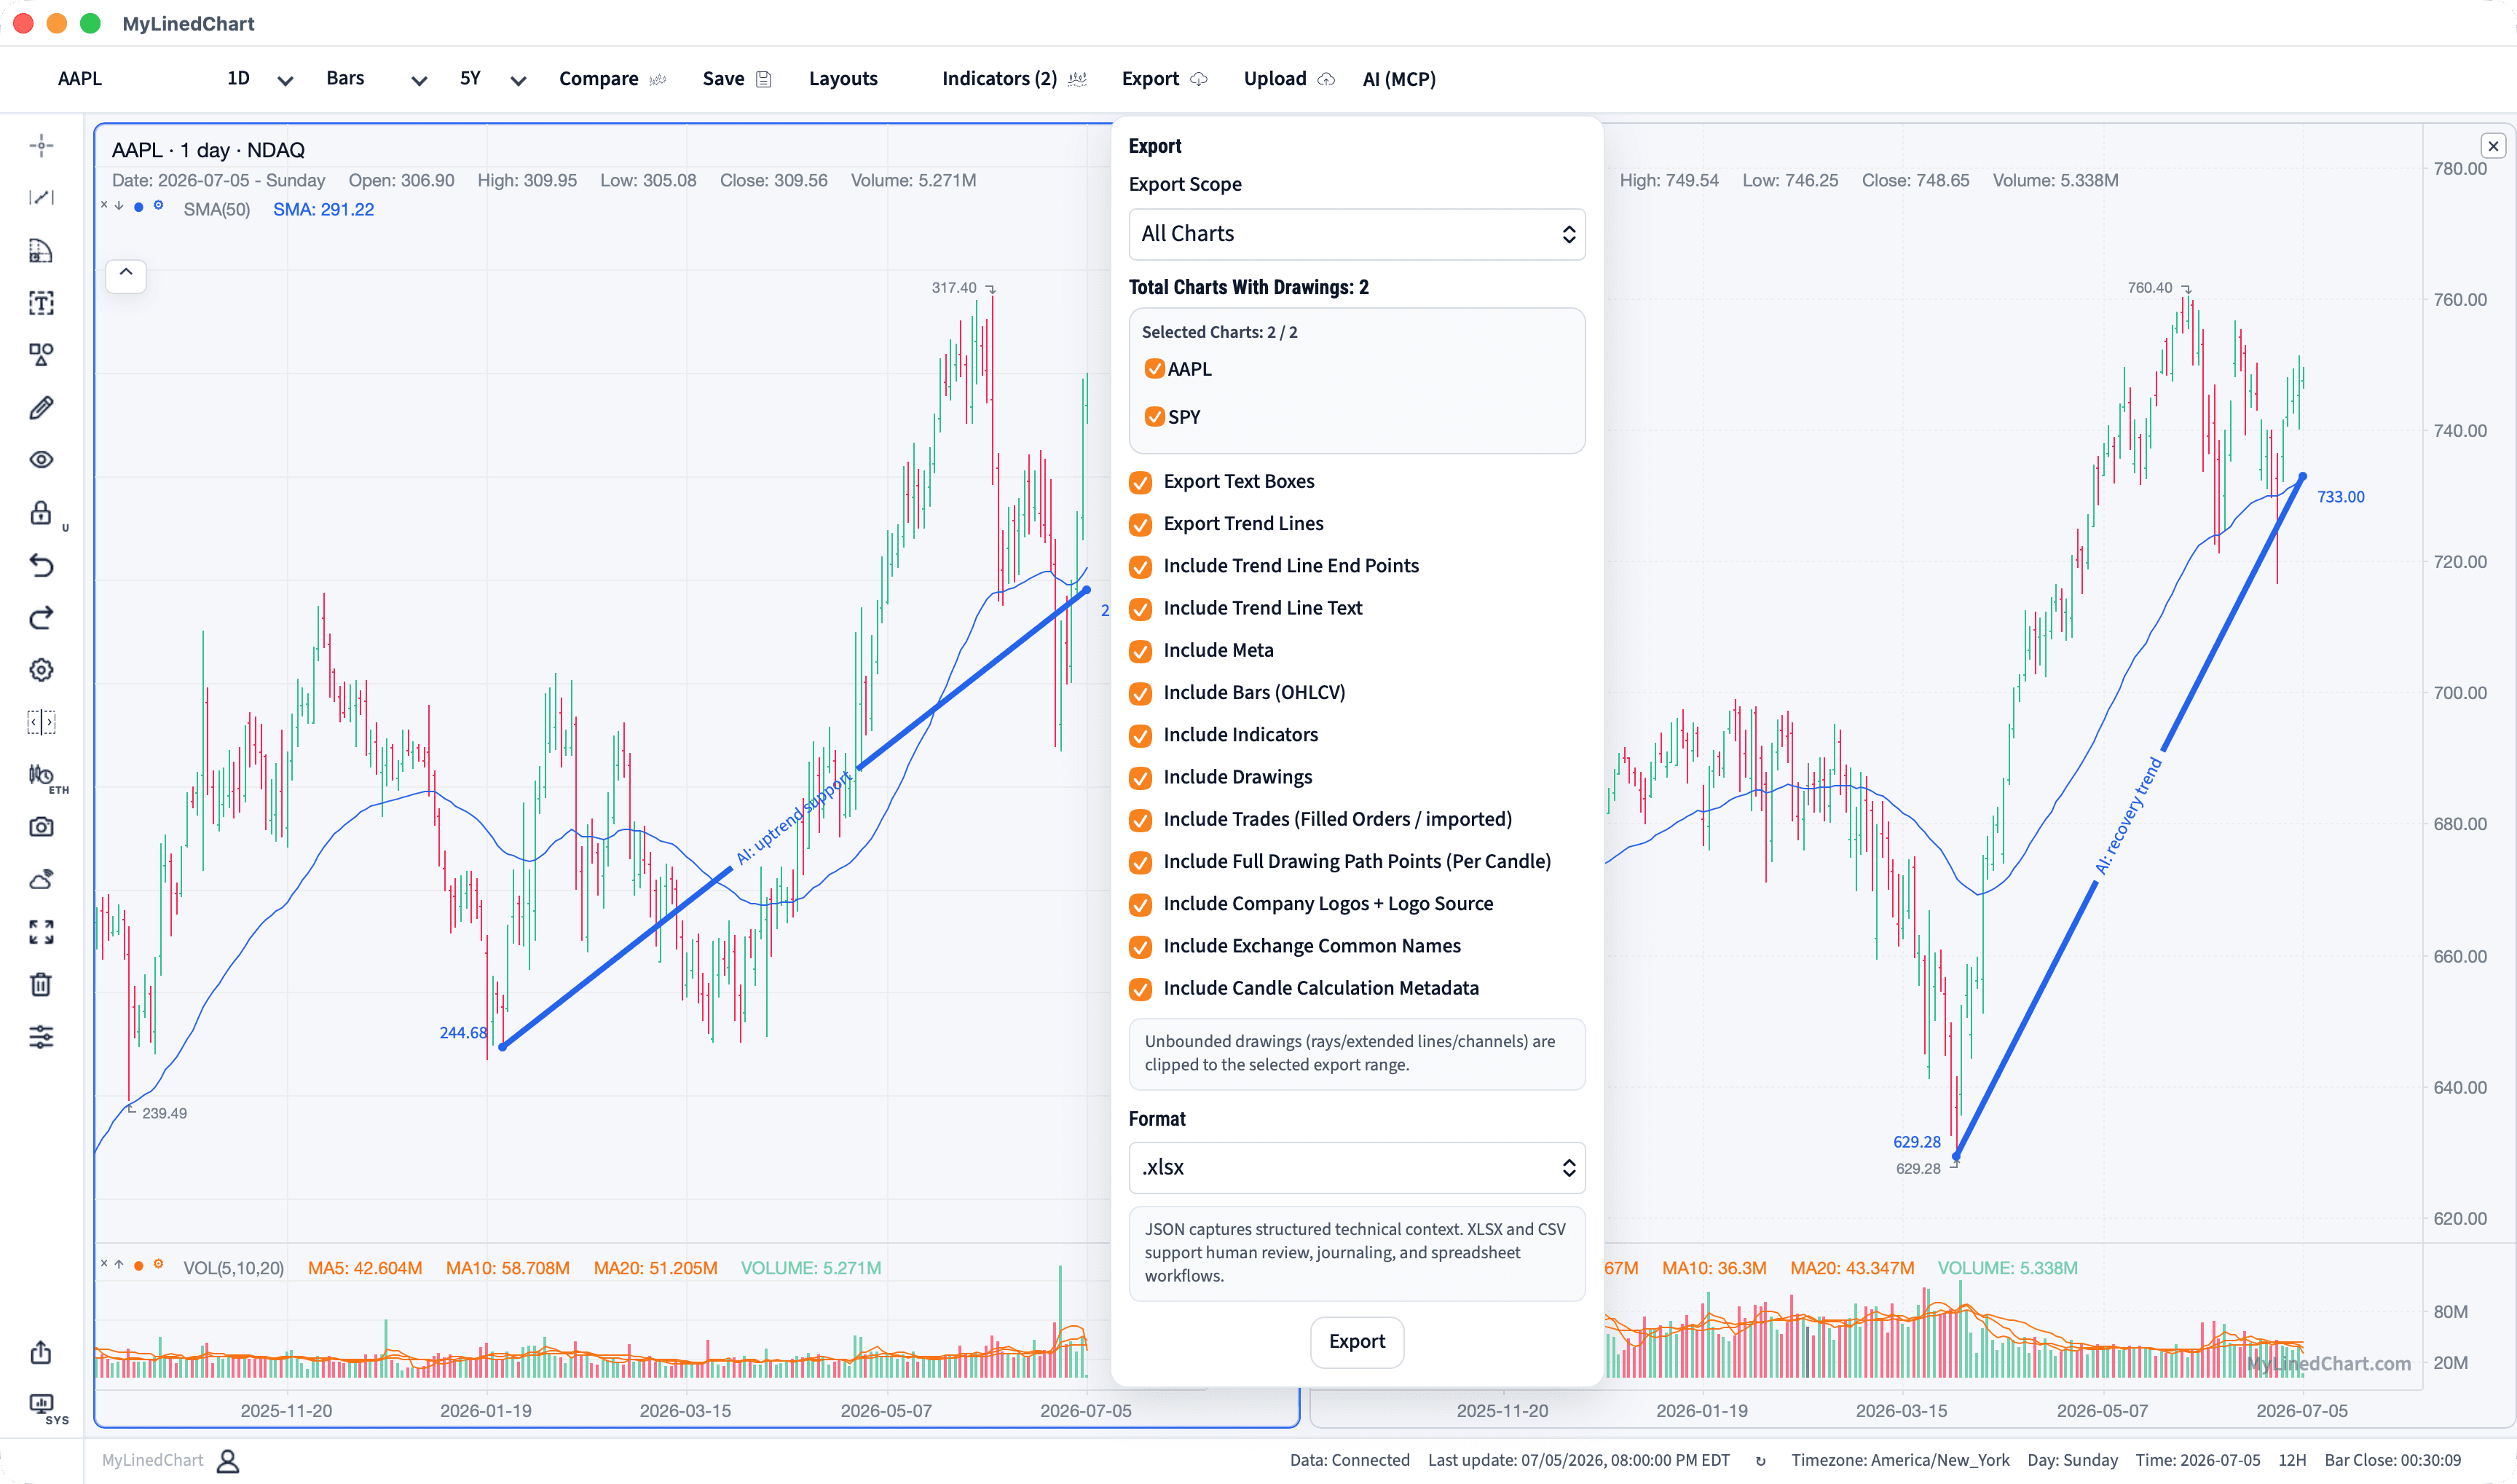
Task: Open SMA(50) indicator settings gear
Action: click(x=158, y=206)
